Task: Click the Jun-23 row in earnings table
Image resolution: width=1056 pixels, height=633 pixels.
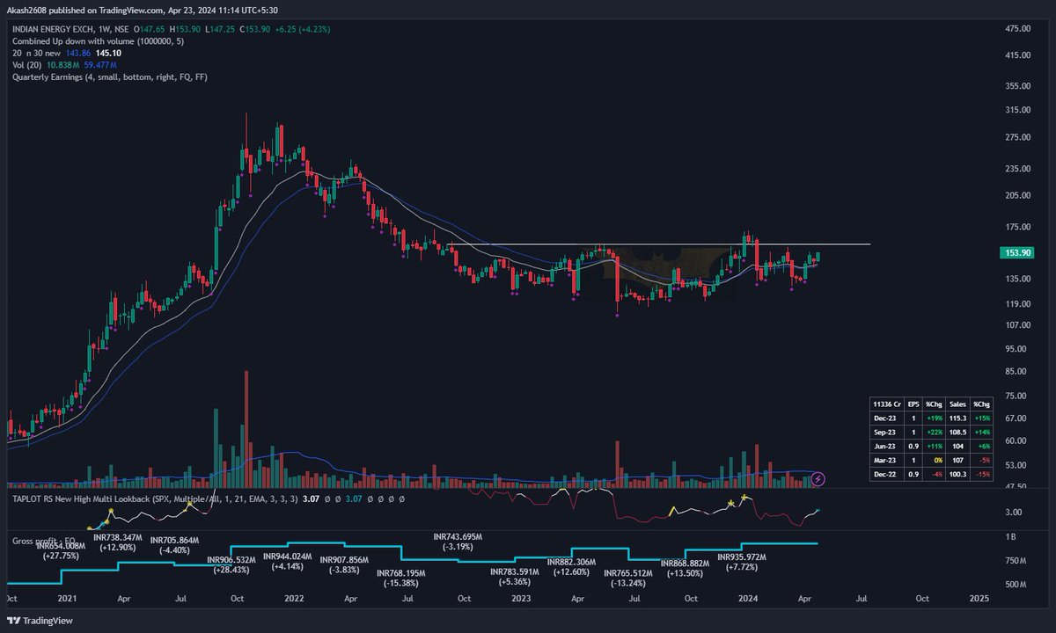Action: point(931,447)
